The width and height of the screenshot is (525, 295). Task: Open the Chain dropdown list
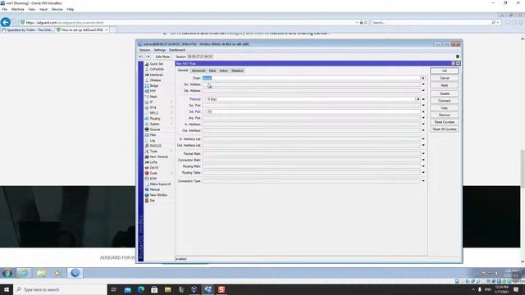pos(423,79)
